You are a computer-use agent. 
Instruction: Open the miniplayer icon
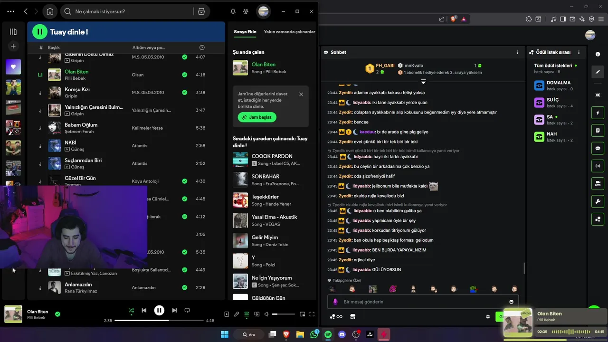click(x=302, y=314)
